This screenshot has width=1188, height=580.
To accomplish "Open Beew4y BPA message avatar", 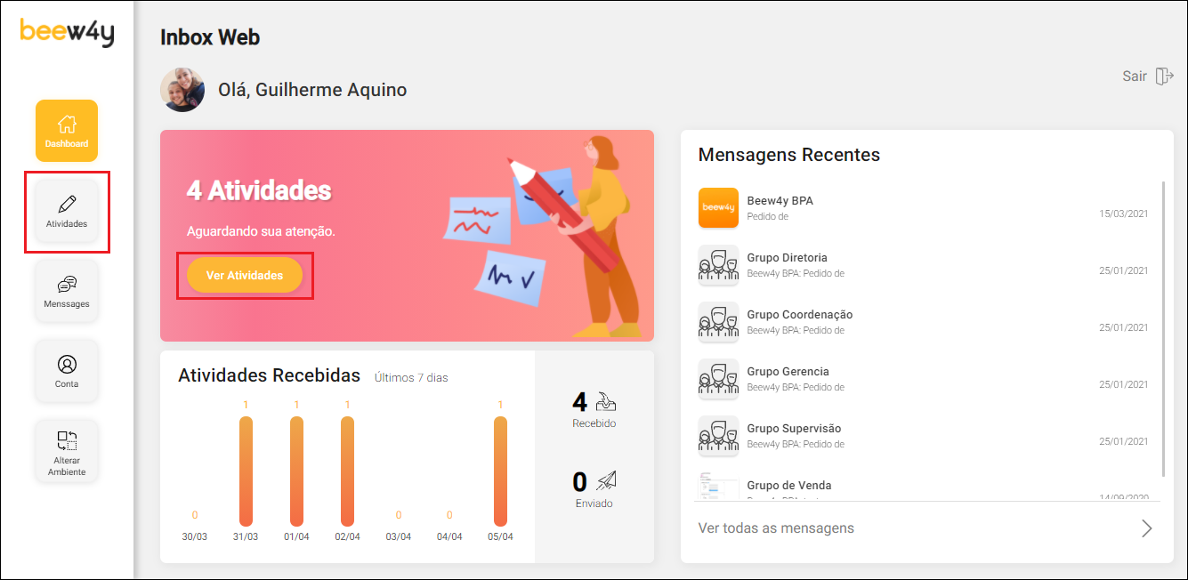I will [718, 208].
